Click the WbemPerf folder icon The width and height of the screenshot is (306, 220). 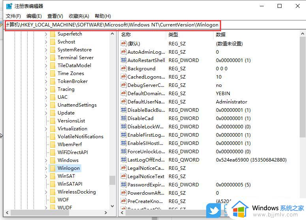[x=53, y=145]
